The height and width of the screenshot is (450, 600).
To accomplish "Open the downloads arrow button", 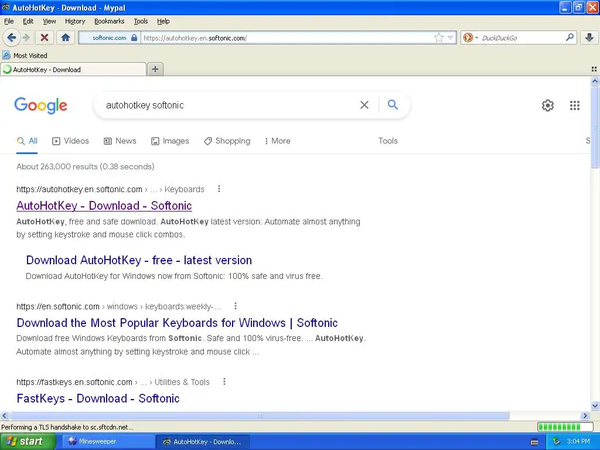I will 589,37.
